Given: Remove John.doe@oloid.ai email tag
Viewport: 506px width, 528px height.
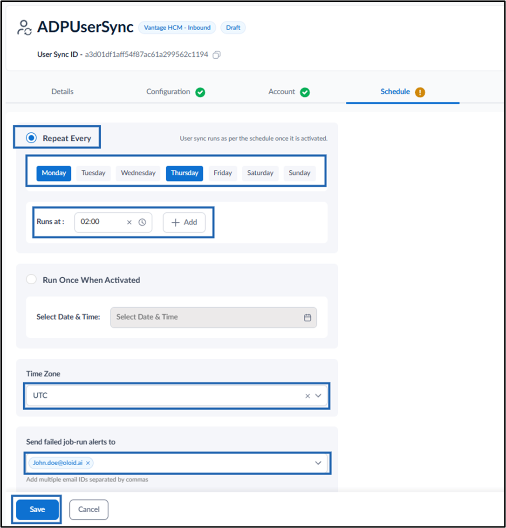Looking at the screenshot, I should click(x=88, y=463).
